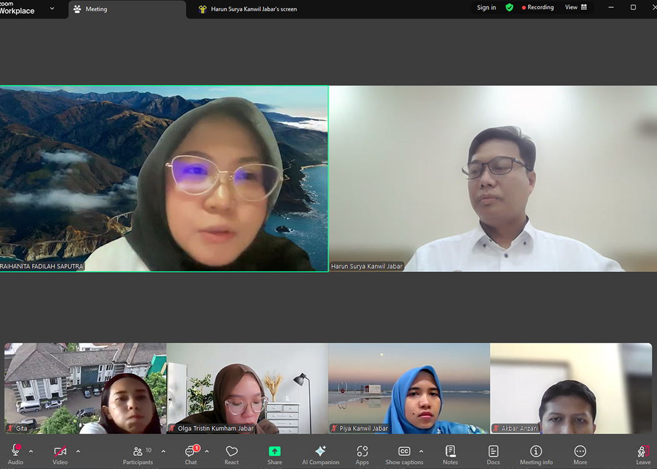
Task: Leave the meeting
Action: click(643, 454)
